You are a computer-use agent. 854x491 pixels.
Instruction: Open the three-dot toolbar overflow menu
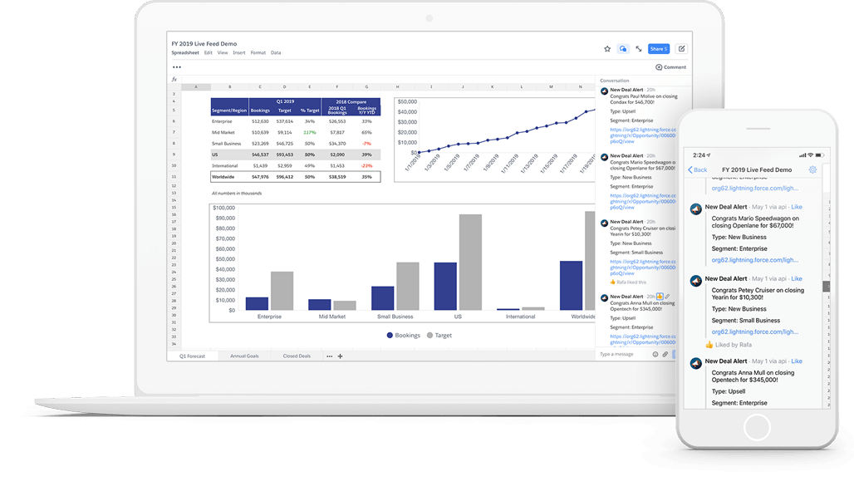(177, 67)
